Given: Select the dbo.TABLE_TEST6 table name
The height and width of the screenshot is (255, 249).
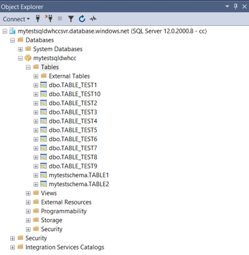Looking at the screenshot, I should tap(73, 139).
